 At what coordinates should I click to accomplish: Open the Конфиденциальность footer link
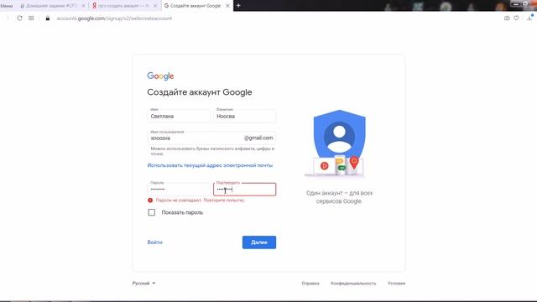[353, 284]
